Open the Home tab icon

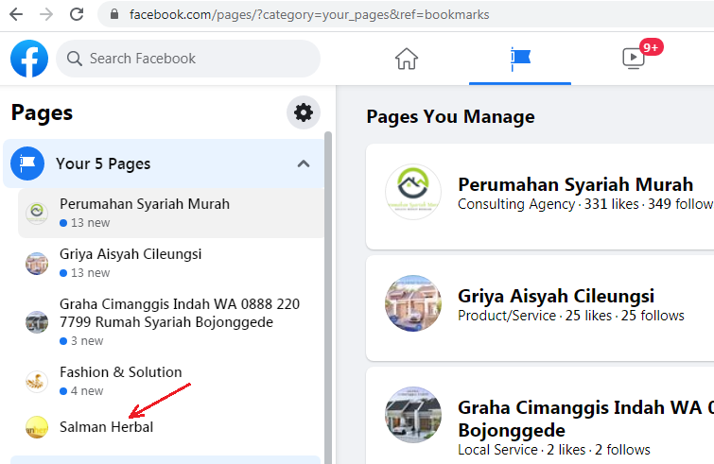tap(407, 59)
